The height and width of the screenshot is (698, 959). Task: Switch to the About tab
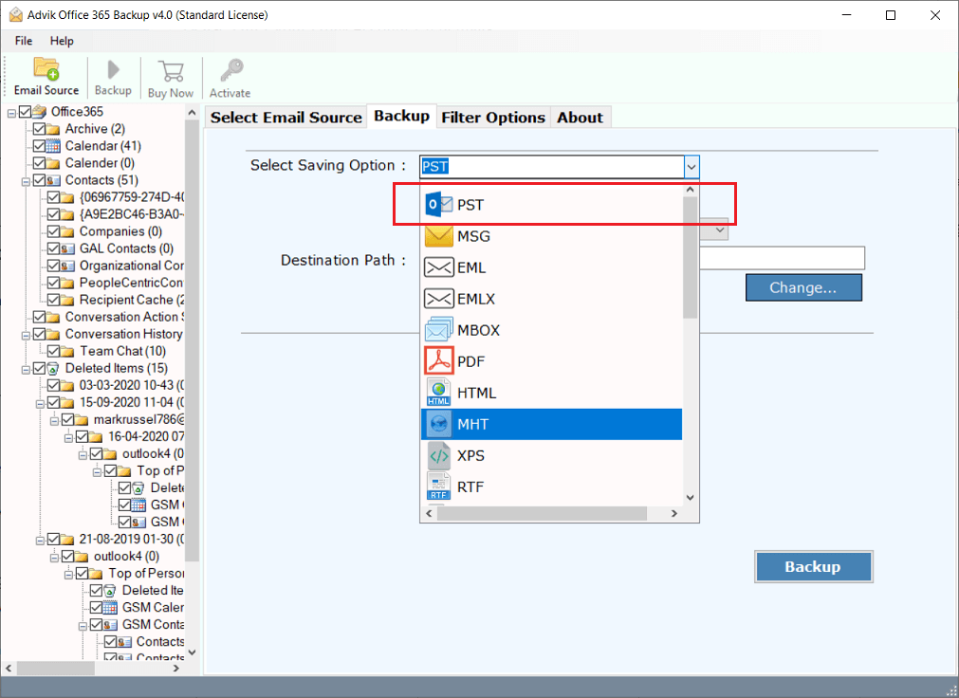click(x=580, y=118)
